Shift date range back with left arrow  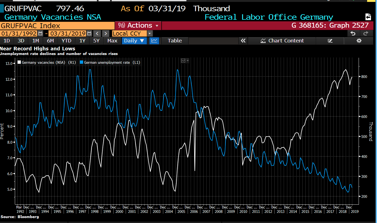pos(97,34)
